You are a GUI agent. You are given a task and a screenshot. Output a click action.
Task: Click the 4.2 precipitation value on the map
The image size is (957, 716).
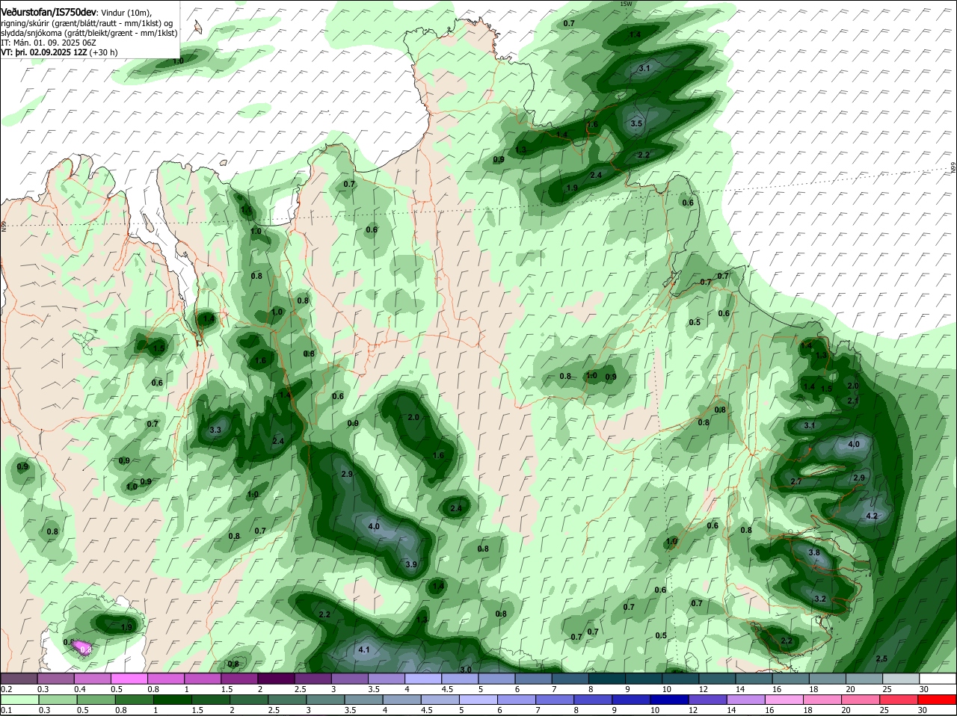tap(872, 516)
